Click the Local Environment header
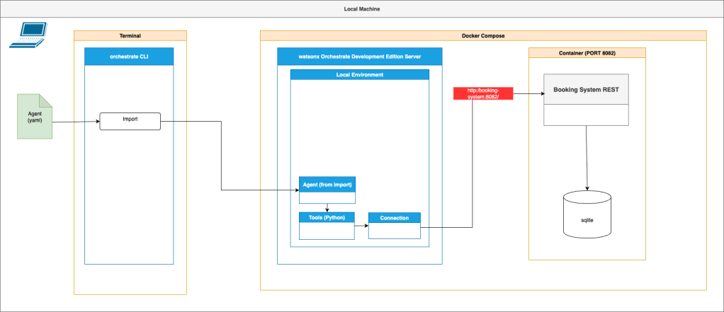This screenshot has height=312, width=724. tap(359, 74)
